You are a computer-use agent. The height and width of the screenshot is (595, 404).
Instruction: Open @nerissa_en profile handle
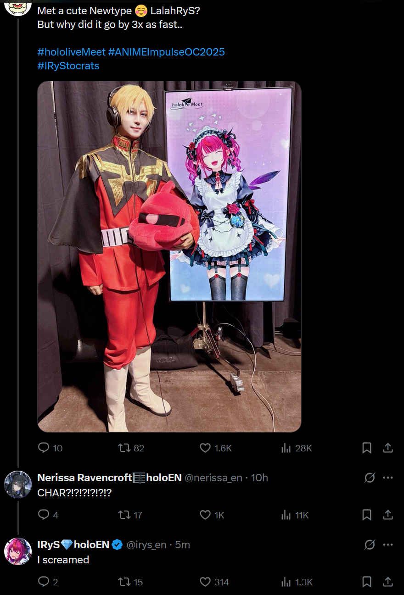click(x=213, y=478)
